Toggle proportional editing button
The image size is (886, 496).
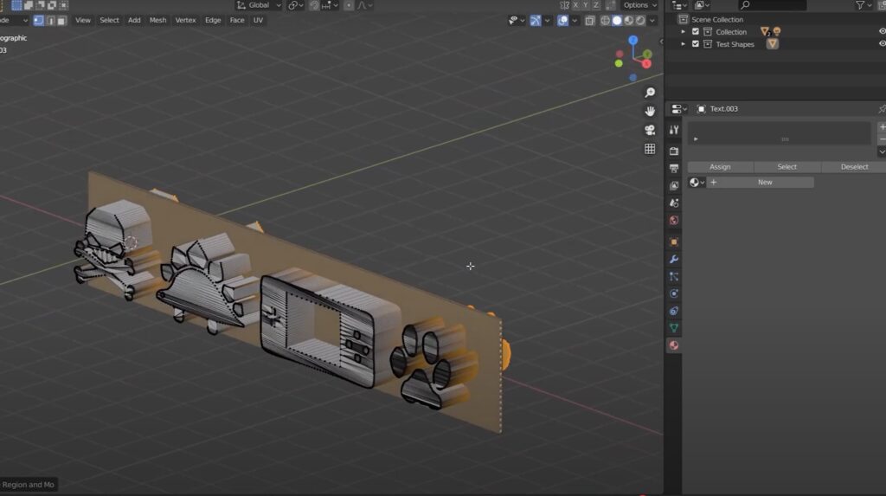(x=349, y=5)
